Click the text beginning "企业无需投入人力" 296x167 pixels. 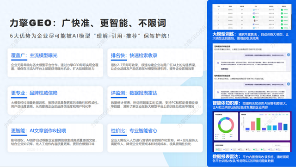pyautogui.click(x=154, y=142)
